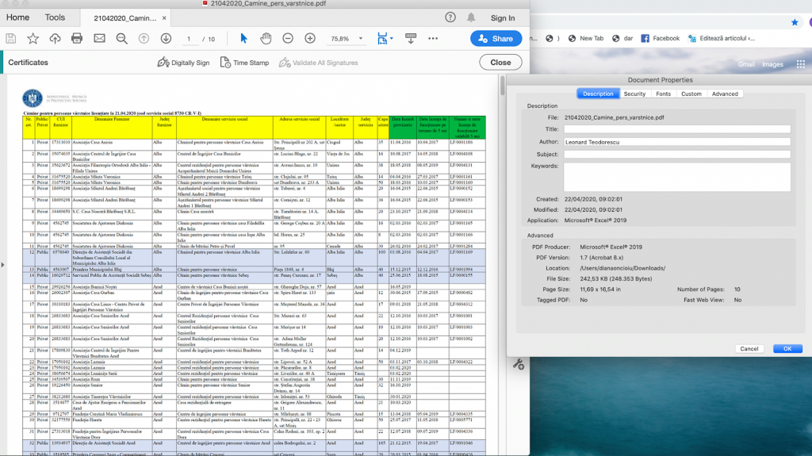
Task: Click Sign In in Acrobat
Action: pos(502,17)
